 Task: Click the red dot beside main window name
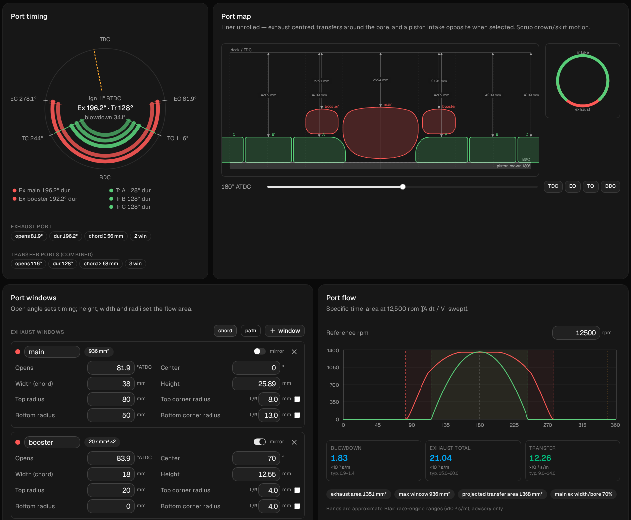(x=18, y=352)
